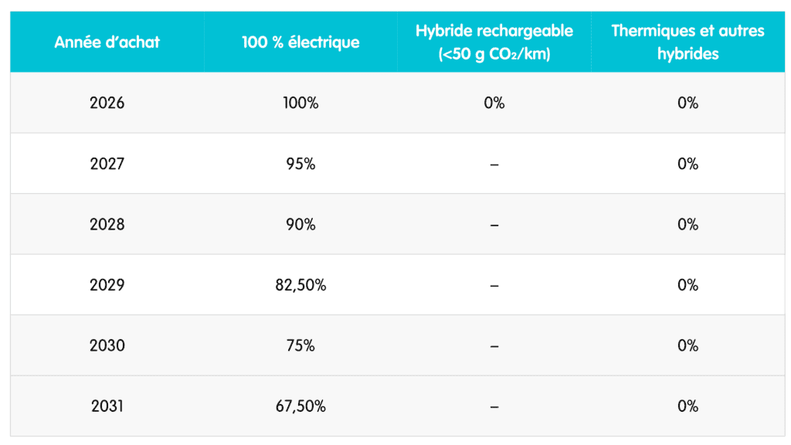The image size is (791, 445).
Task: Click the 0% thermiques cell in 2029 row
Action: click(687, 285)
